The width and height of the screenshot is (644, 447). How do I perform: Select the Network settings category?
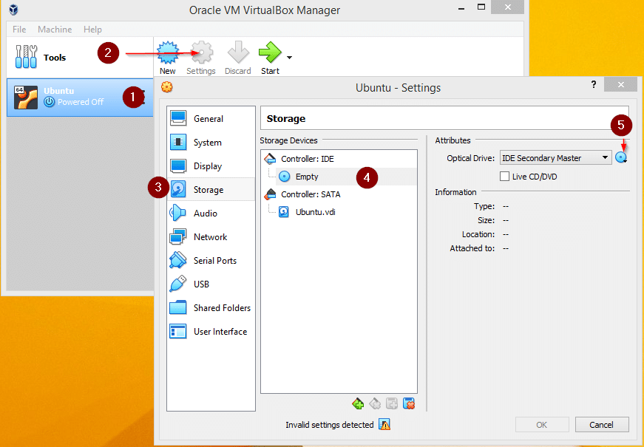tap(210, 237)
